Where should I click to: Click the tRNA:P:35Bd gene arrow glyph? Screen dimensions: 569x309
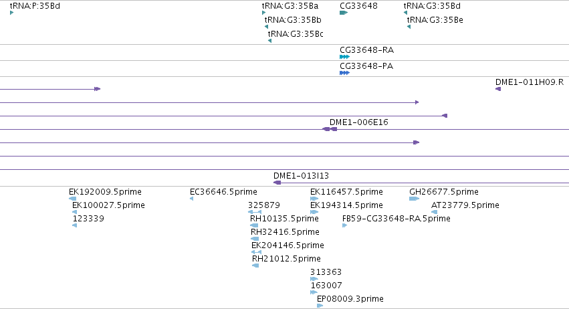[12, 13]
